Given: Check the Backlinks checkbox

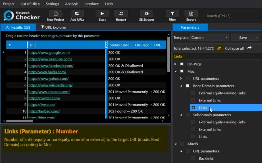Looking at the screenshot, I should coord(193,158).
